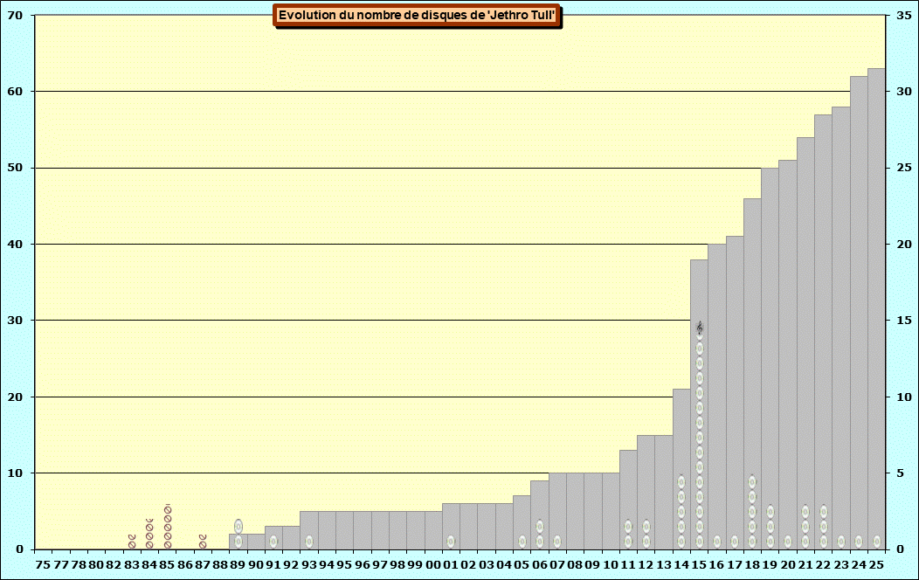Click the single disc icon at year 24
Viewport: 919px width, 580px height.
pyautogui.click(x=859, y=542)
